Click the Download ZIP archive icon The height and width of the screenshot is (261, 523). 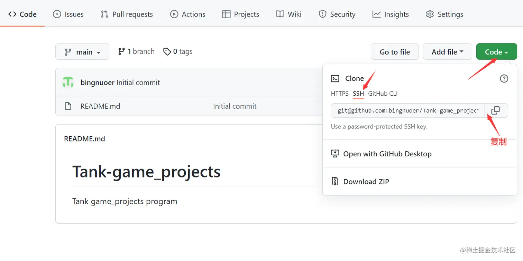click(335, 182)
